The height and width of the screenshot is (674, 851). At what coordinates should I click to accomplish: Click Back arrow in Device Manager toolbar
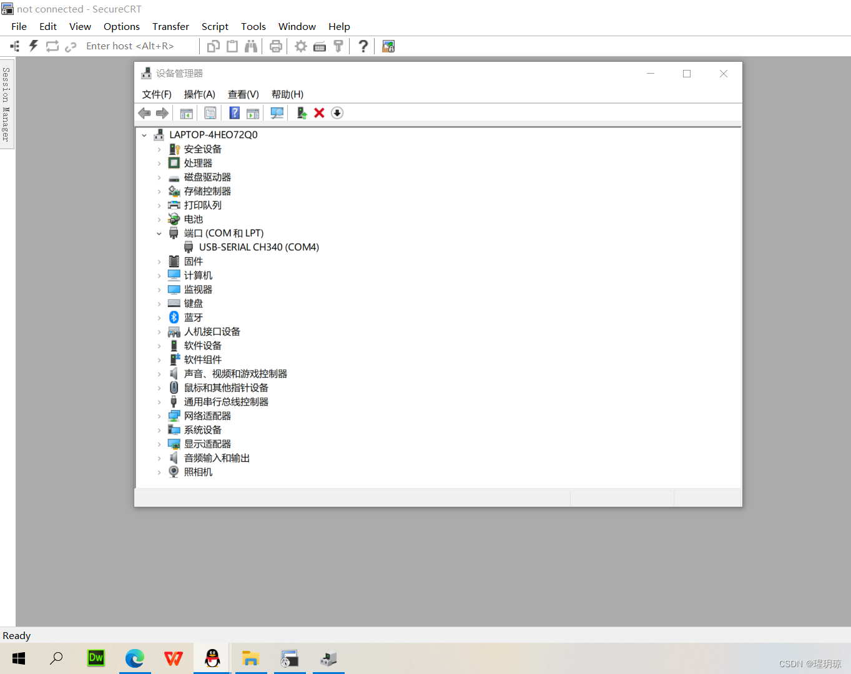(x=144, y=113)
